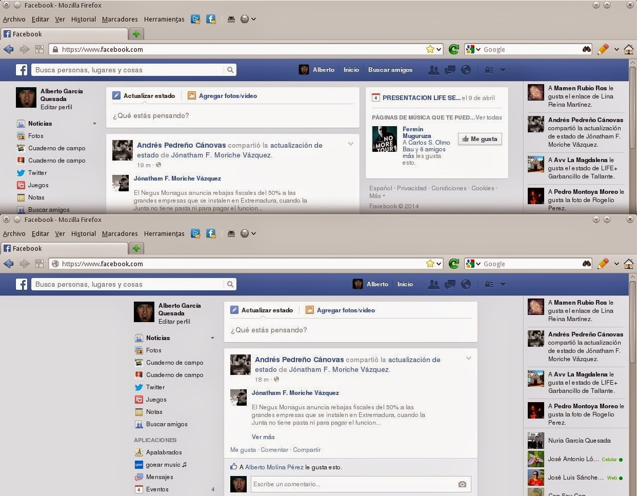Click Compartir under the post
The width and height of the screenshot is (637, 496).
307,450
